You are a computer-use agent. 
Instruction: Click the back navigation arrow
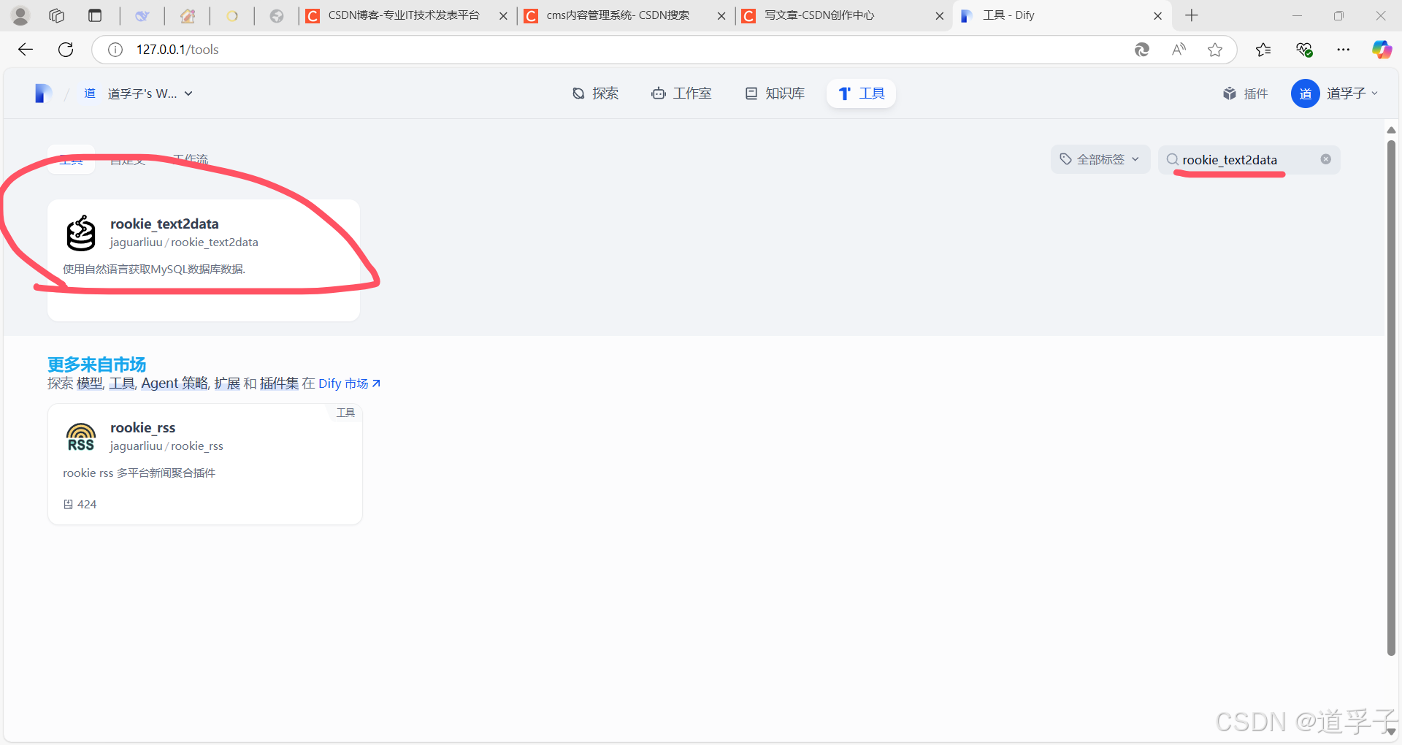point(26,50)
